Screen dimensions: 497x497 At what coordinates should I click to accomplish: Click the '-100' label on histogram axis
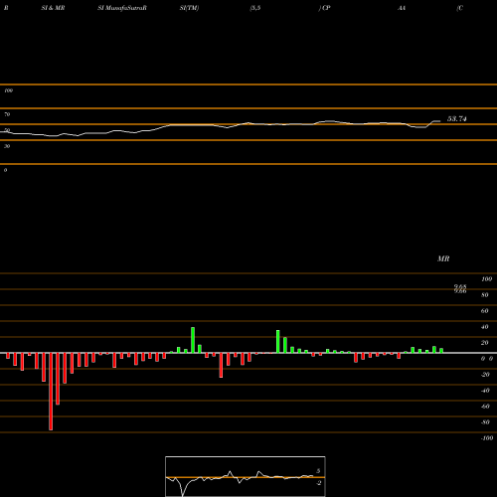(x=487, y=438)
